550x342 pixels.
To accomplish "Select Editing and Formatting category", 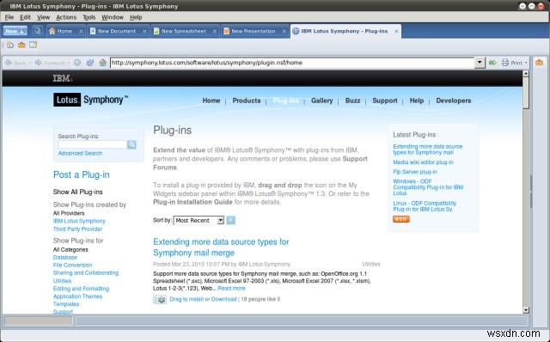I will tap(81, 289).
